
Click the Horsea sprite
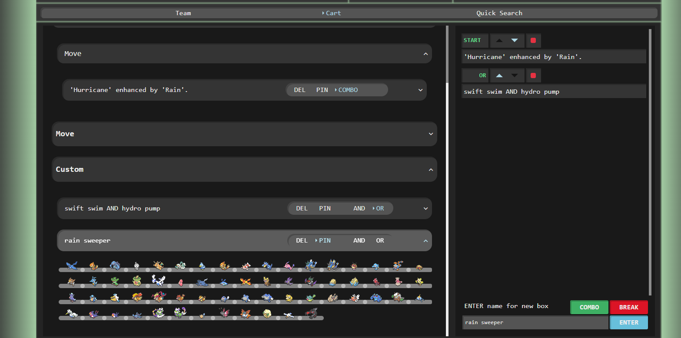click(376, 266)
